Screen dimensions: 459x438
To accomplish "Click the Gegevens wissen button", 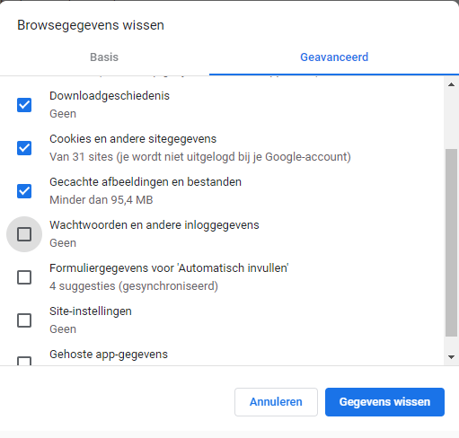I will click(x=384, y=402).
